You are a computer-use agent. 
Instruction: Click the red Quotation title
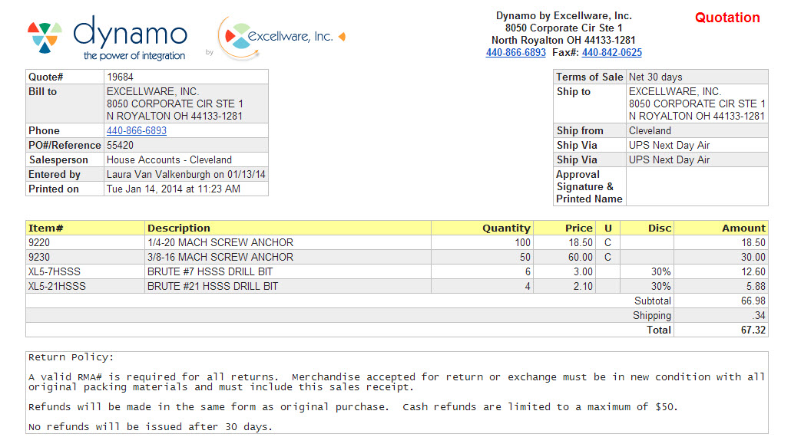[x=727, y=18]
